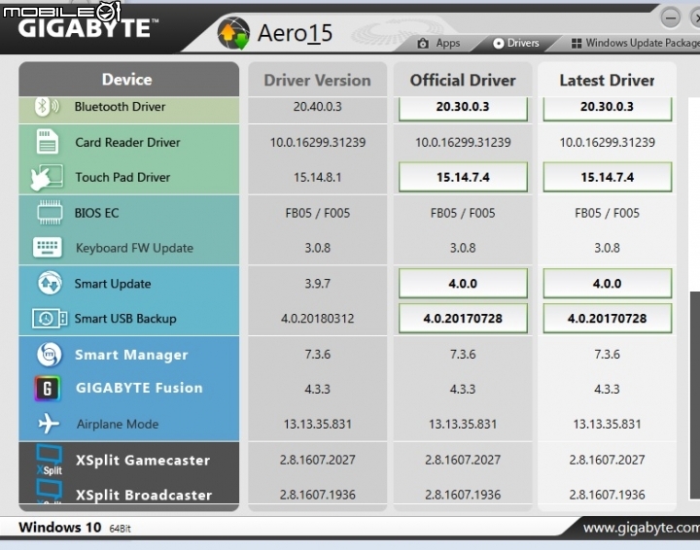This screenshot has width=700, height=550.
Task: Click installed Smart USB Backup version 4.0.20180312
Action: (317, 319)
